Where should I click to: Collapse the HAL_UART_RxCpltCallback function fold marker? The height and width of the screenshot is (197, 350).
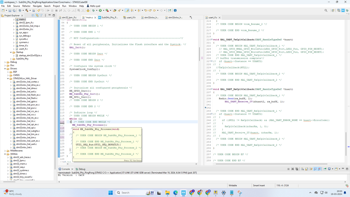212,89
